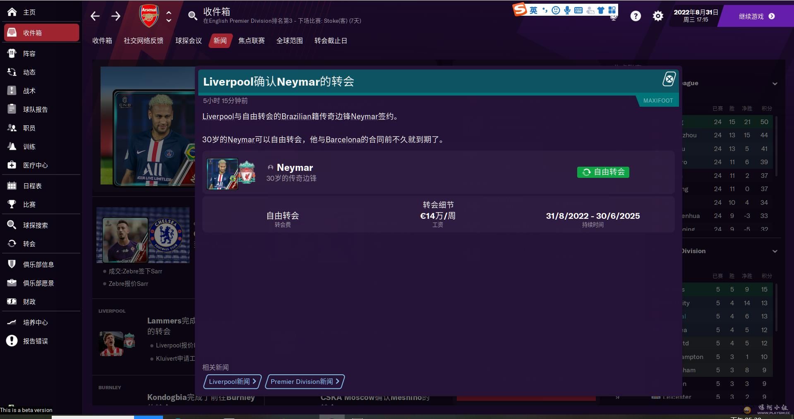Open the 阵容 squad shirt icon
This screenshot has width=794, height=419.
point(12,53)
